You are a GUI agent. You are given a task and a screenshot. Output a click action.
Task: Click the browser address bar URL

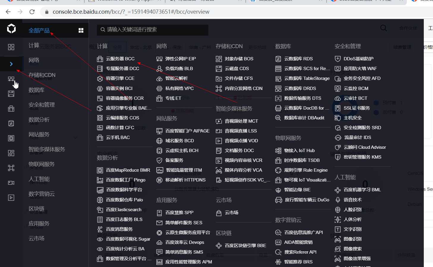pyautogui.click(x=131, y=12)
